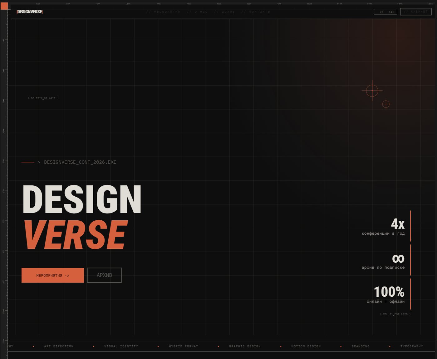Open the «кабинет» button in header
The image size is (437, 359).
(x=416, y=12)
